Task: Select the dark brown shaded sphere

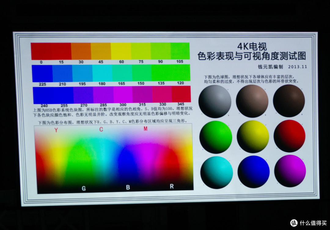Action: click(289, 101)
